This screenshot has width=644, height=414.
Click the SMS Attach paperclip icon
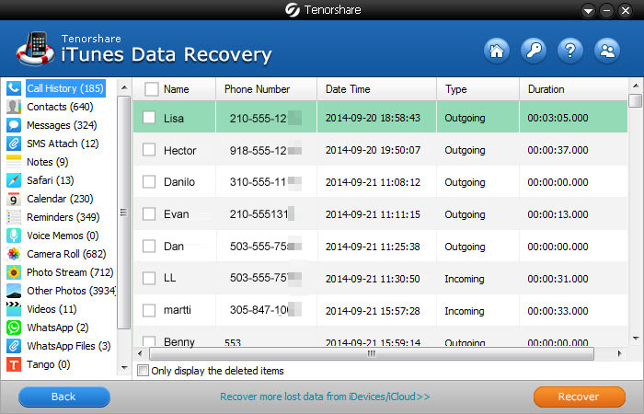click(x=14, y=144)
